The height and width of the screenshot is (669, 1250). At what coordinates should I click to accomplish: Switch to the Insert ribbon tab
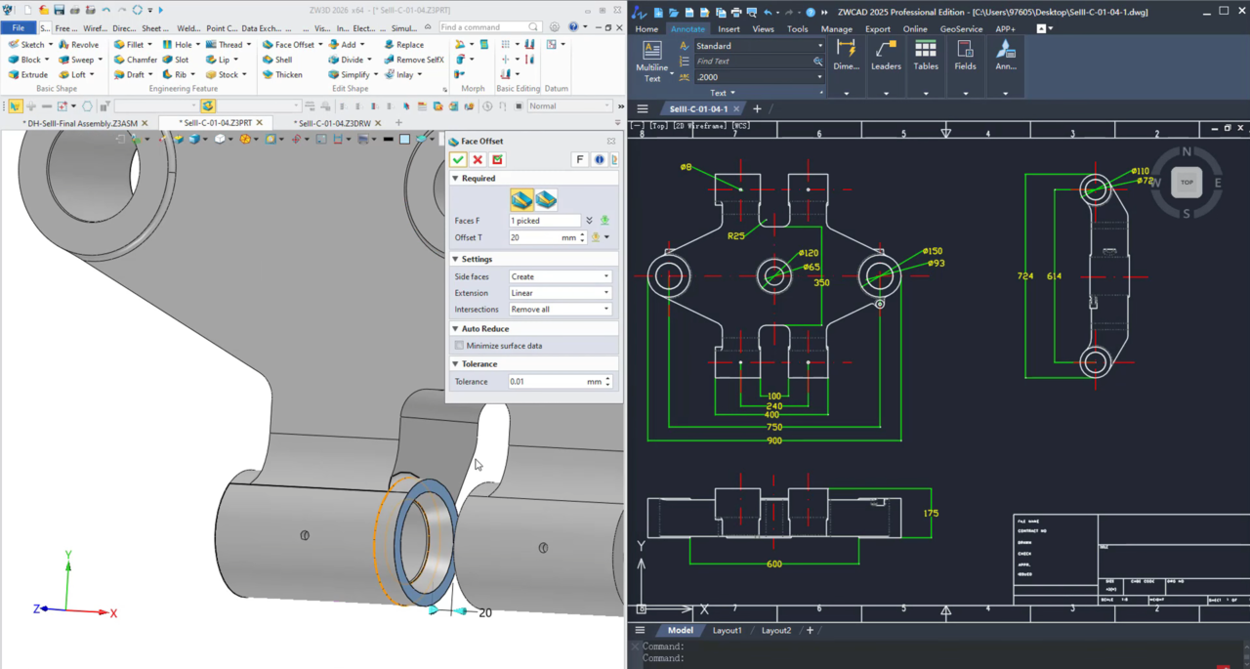click(x=729, y=29)
